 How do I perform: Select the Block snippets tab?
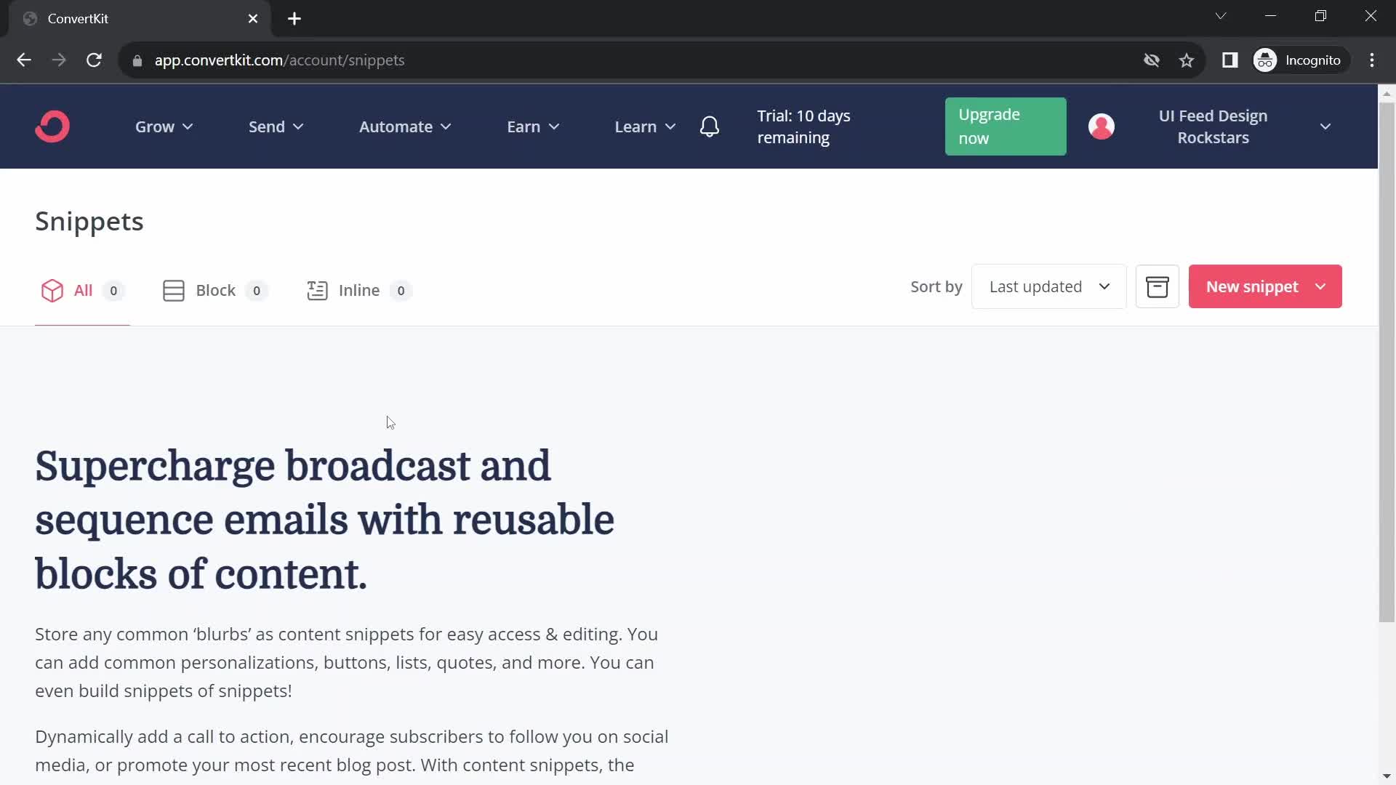(x=214, y=289)
